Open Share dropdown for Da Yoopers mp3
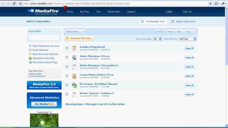228x128 pixels. coord(190,85)
